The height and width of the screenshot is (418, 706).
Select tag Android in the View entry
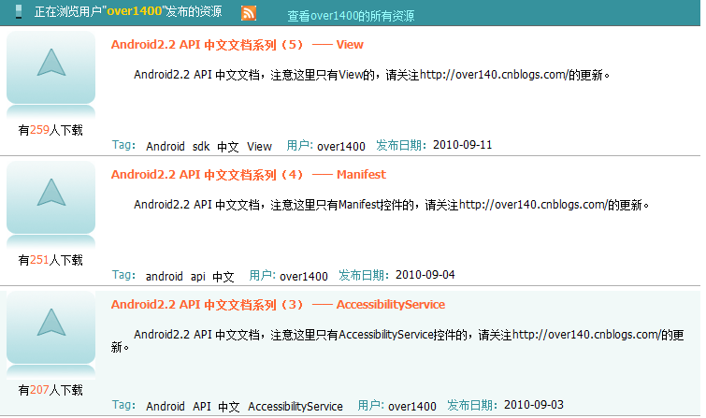[166, 147]
